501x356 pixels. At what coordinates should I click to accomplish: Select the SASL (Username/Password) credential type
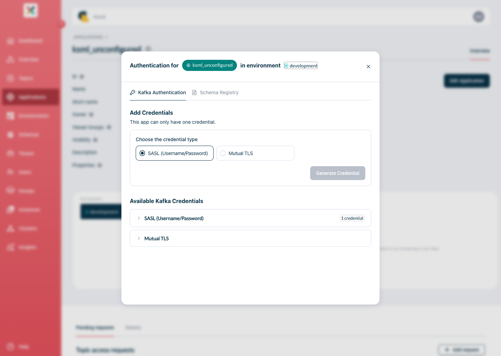(x=175, y=153)
